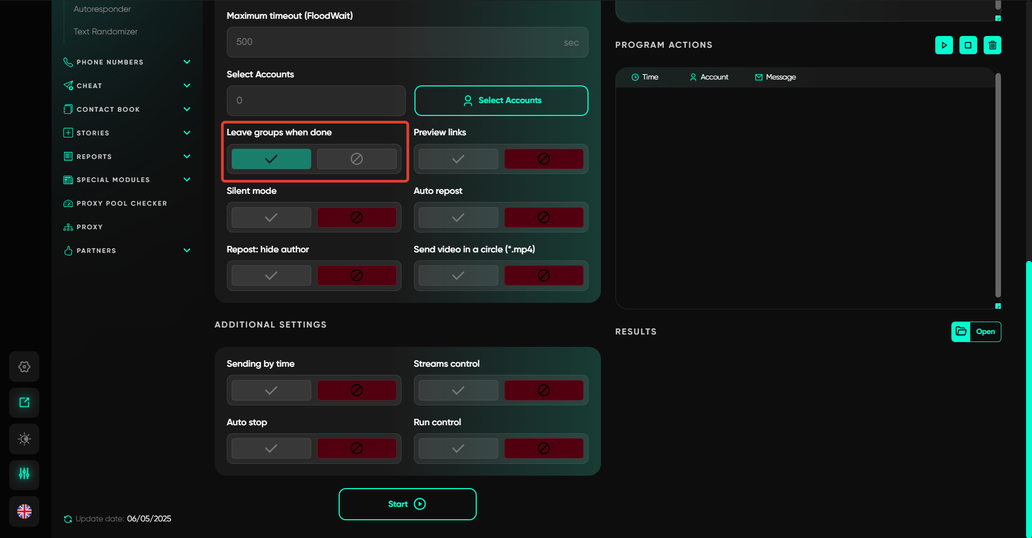The height and width of the screenshot is (538, 1032).
Task: Expand the Special Modules chevron
Action: 187,180
